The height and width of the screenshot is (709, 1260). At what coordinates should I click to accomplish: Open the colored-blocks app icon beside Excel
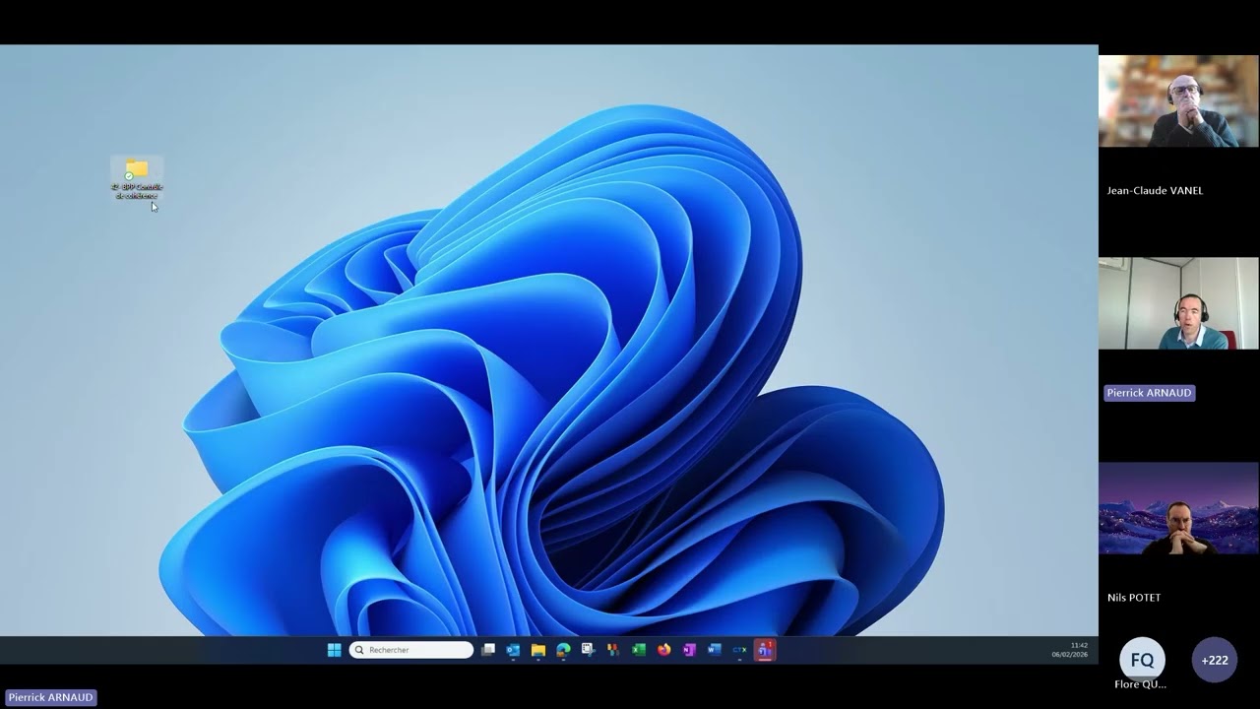[613, 650]
